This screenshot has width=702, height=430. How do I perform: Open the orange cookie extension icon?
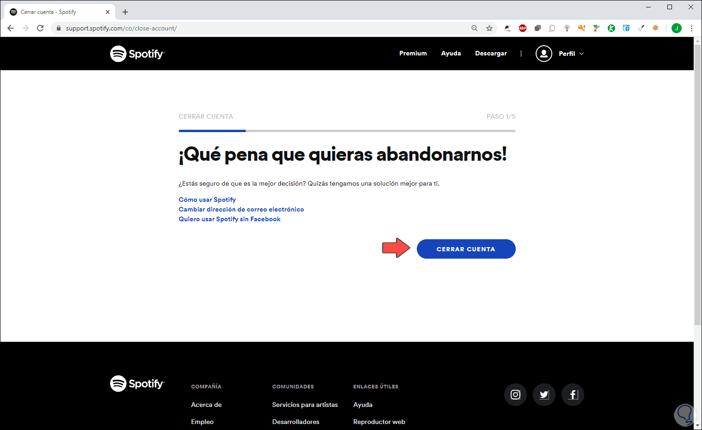[x=655, y=28]
